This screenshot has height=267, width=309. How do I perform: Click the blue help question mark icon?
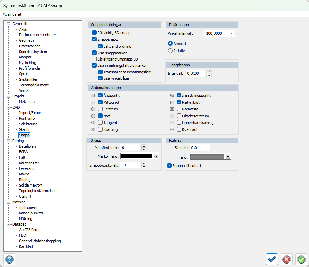tap(9, 259)
